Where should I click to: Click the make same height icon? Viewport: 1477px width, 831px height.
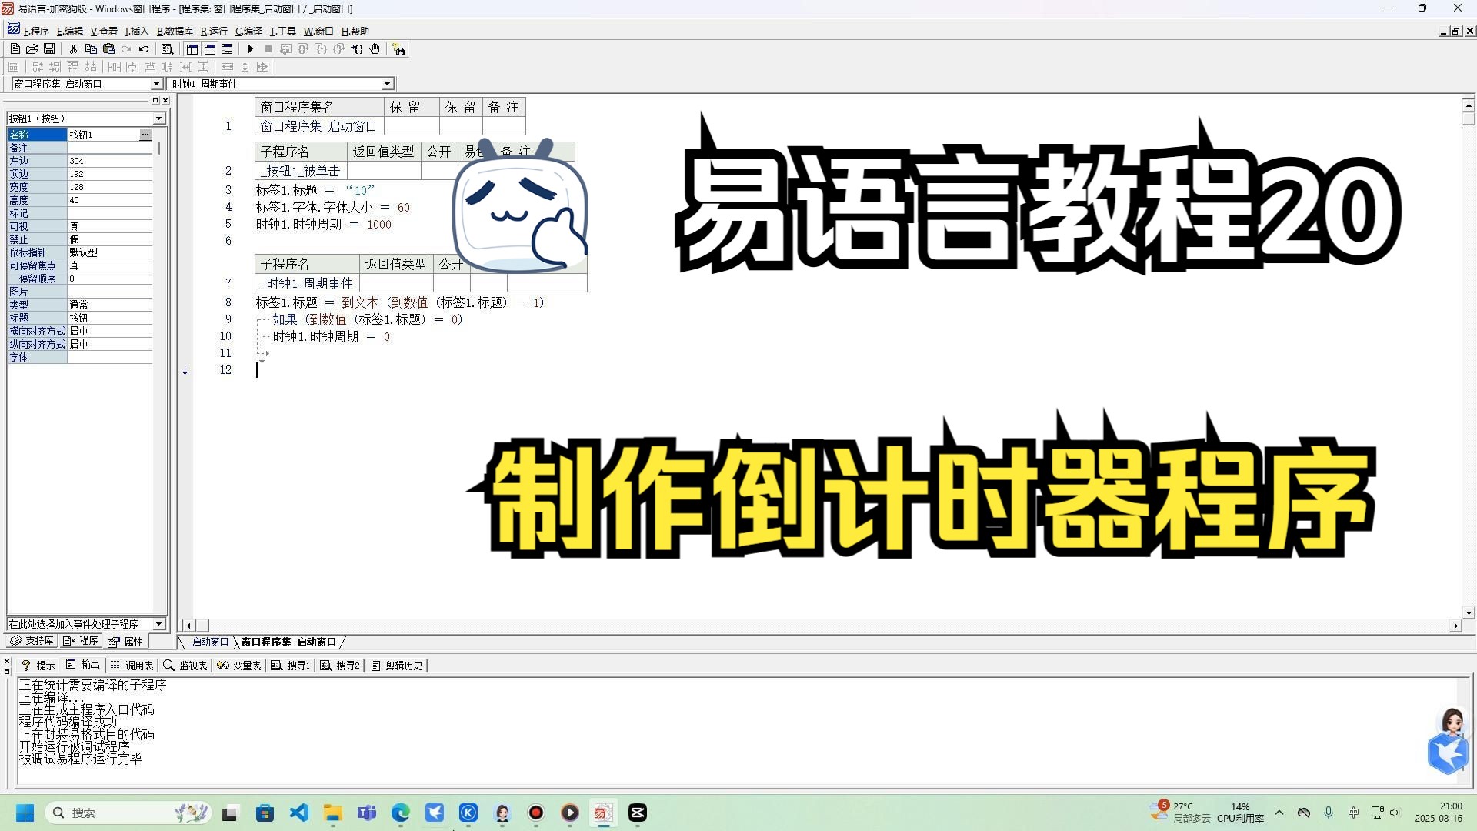[x=245, y=67]
